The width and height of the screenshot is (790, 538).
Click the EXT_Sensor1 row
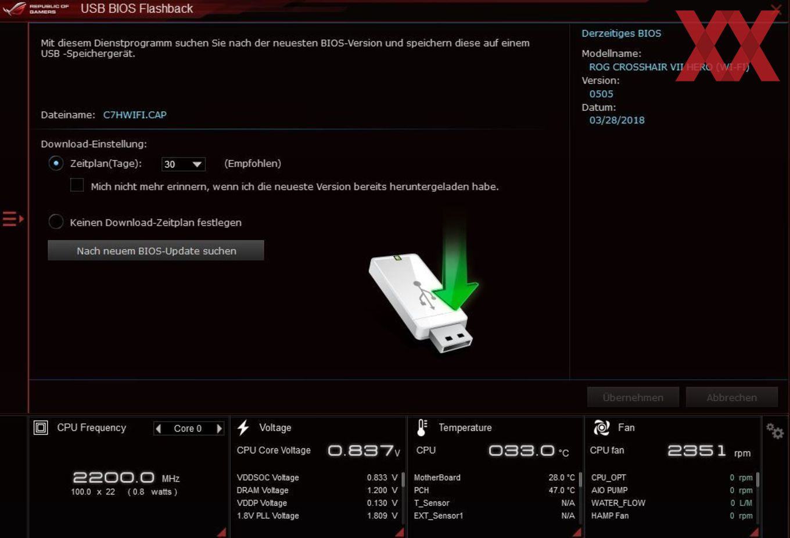coord(494,516)
